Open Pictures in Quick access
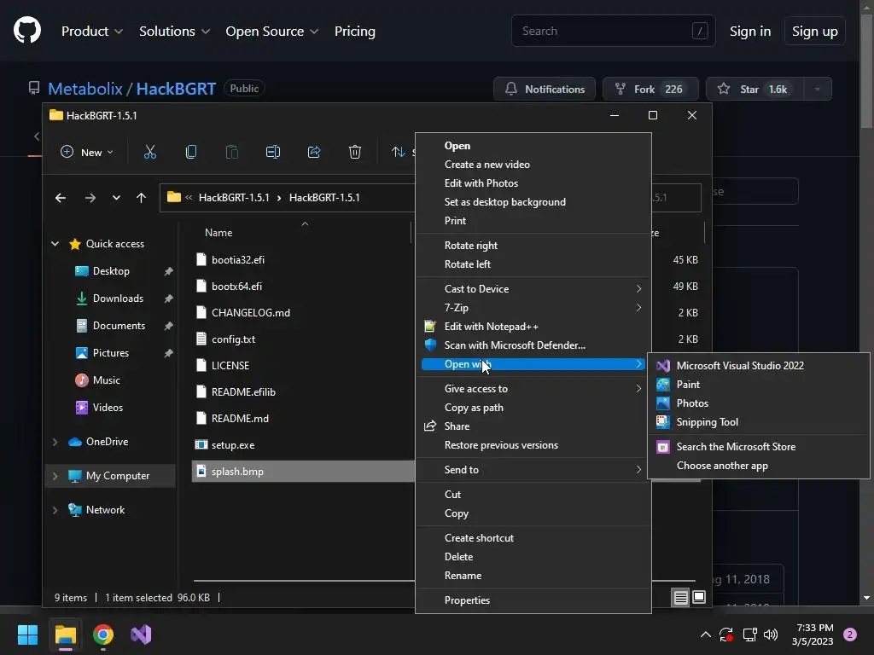The height and width of the screenshot is (655, 874). point(110,353)
